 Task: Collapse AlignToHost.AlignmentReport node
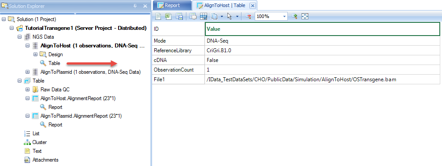[x=27, y=98]
